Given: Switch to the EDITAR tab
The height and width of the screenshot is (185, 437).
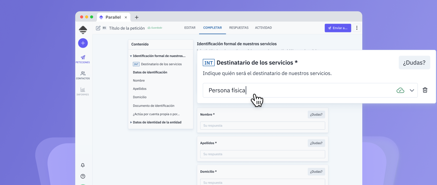Looking at the screenshot, I should [x=190, y=28].
